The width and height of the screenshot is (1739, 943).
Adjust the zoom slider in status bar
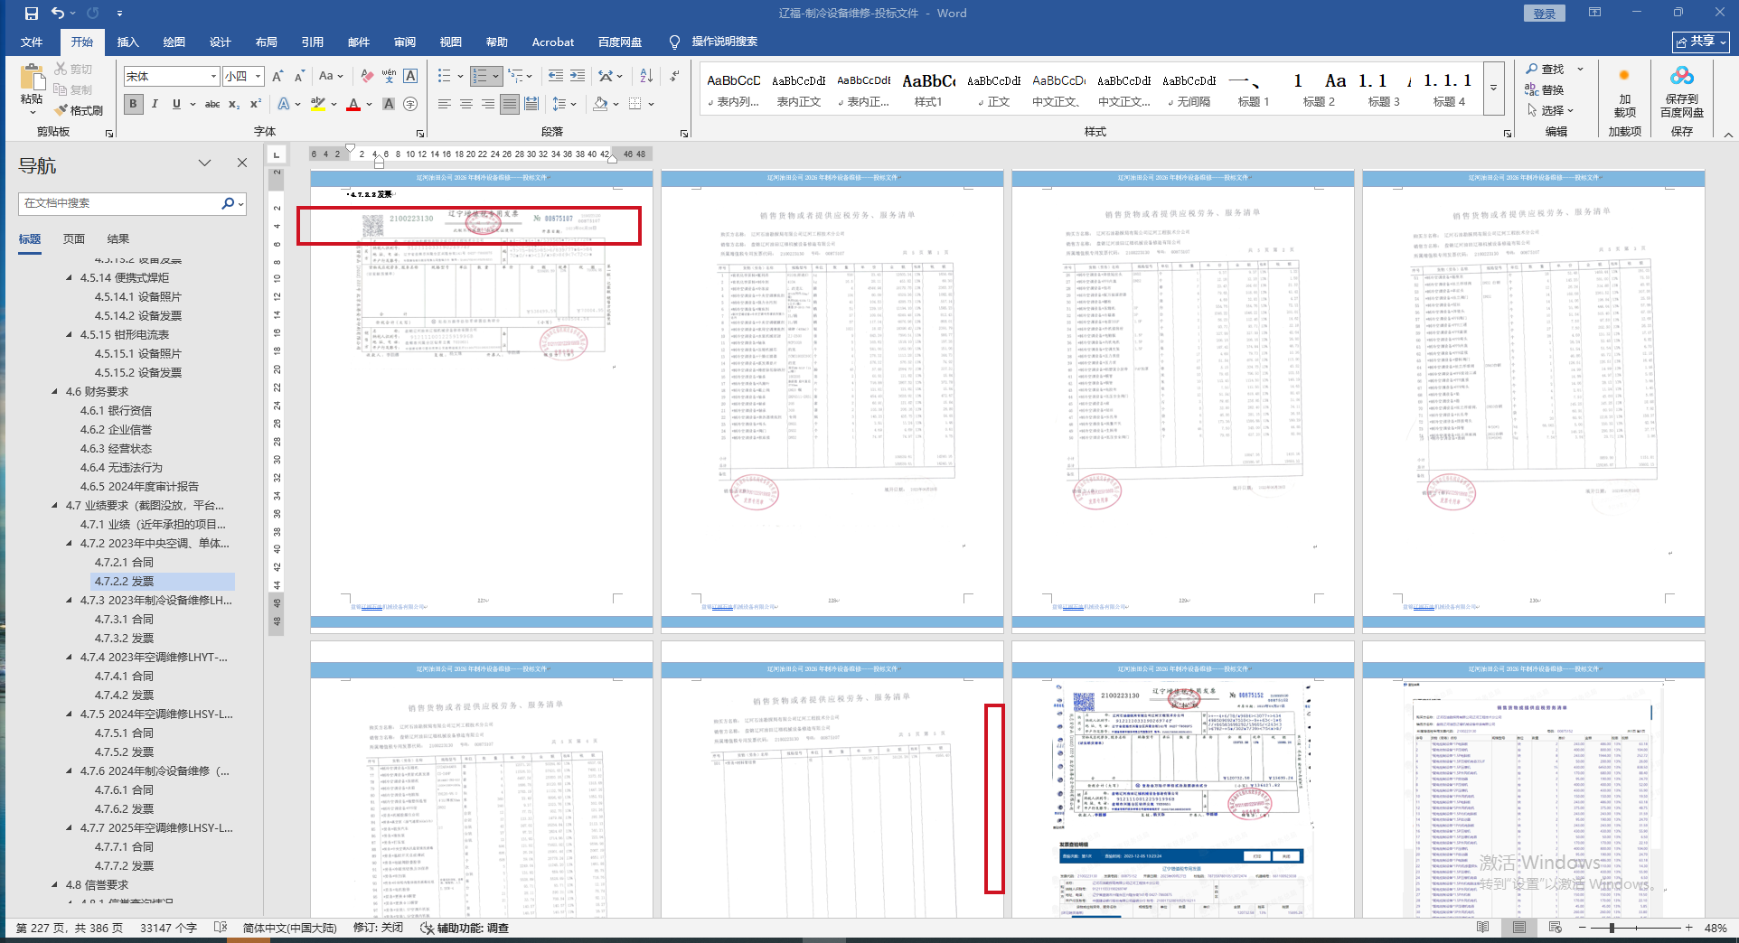coord(1612,928)
